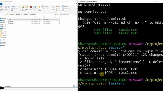Click Documents in navigation pane
The width and height of the screenshot is (163, 91).
(3, 25)
